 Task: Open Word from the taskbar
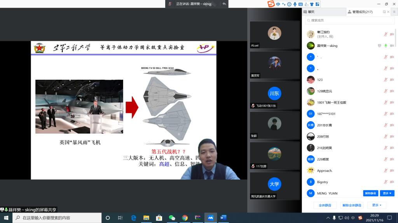(223, 218)
